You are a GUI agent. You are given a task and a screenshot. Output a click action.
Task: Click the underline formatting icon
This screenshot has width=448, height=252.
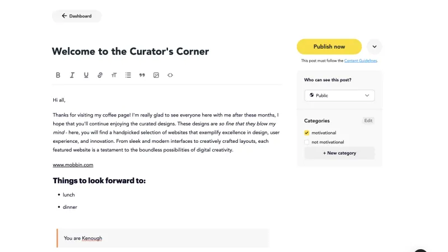[x=86, y=75]
